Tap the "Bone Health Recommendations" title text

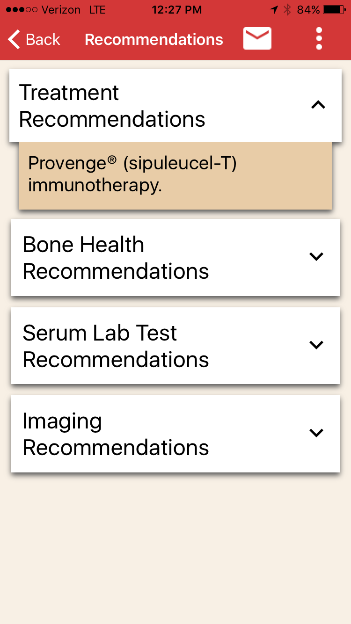[116, 258]
